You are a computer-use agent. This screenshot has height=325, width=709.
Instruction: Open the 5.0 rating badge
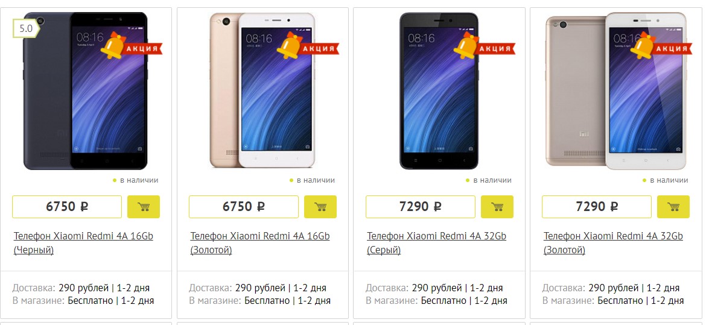click(x=26, y=28)
